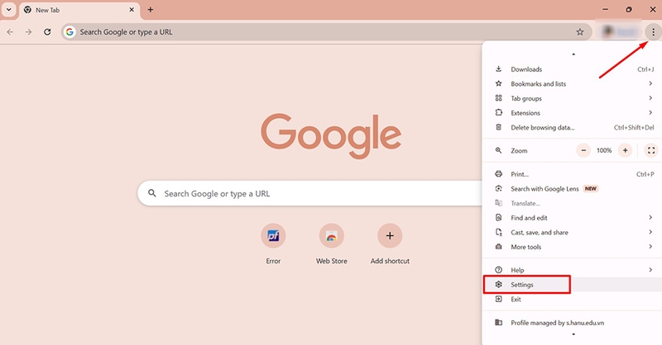Open the Error shortcut tile
The image size is (662, 345).
pos(273,244)
